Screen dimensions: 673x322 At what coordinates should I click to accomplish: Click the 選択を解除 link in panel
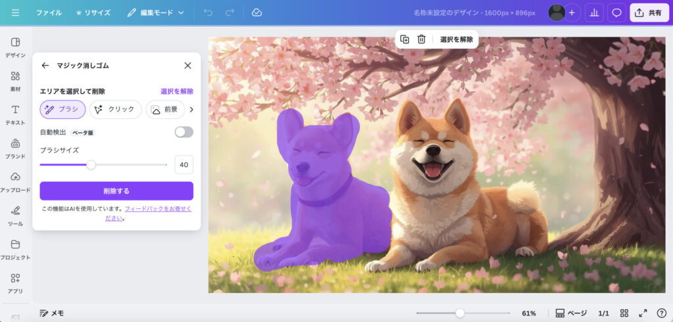coord(177,91)
